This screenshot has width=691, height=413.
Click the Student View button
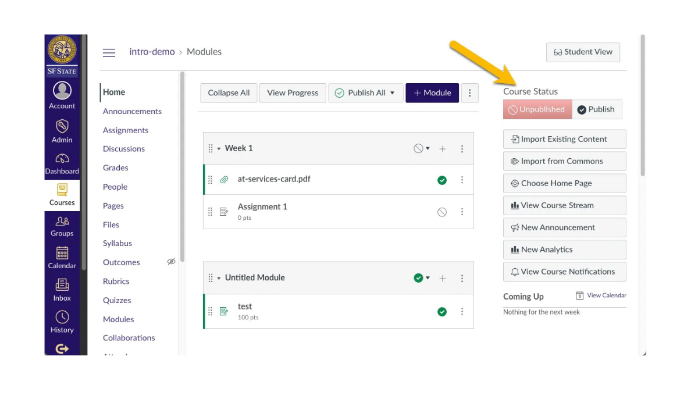583,52
